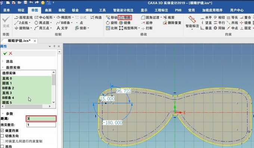
Task: Open the 线型阵列 dropdown arrow
Action: point(139,28)
